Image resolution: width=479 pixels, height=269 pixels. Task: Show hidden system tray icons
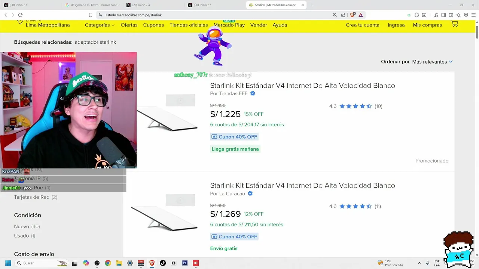coord(419,263)
